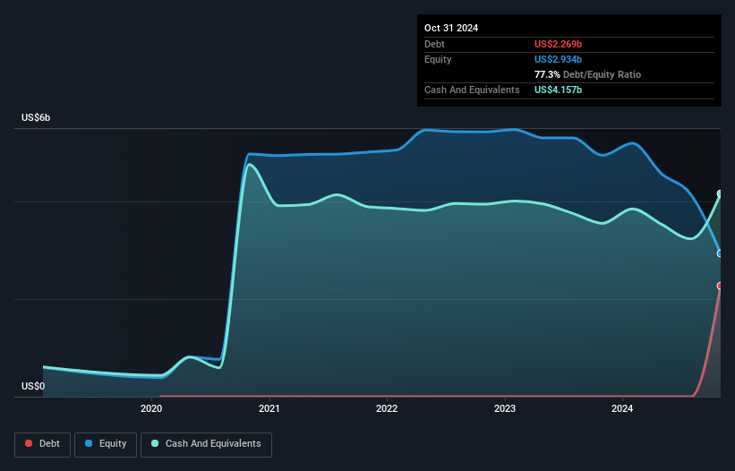The image size is (735, 471).
Task: Select the blue Equity endpoint marker
Action: [x=720, y=253]
